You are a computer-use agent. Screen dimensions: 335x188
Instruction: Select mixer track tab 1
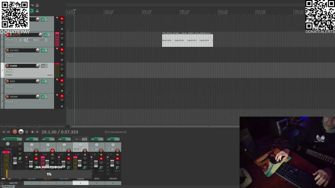click(32, 183)
